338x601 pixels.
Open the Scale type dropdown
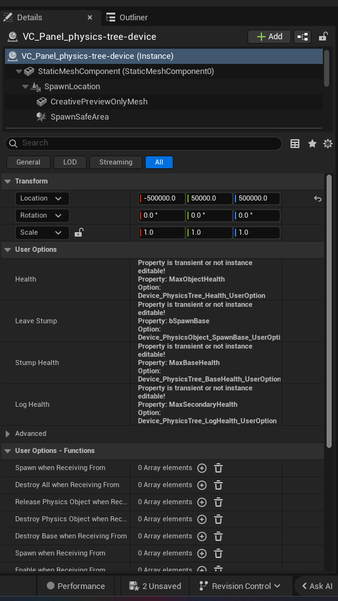click(42, 233)
